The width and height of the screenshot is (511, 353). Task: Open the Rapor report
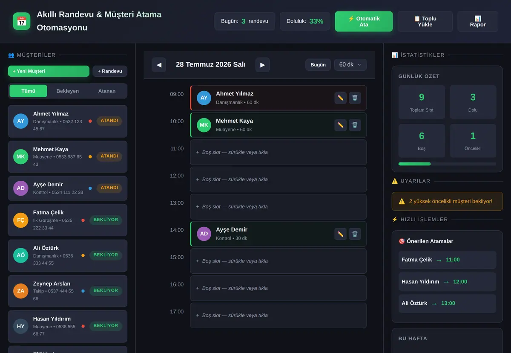pos(478,21)
